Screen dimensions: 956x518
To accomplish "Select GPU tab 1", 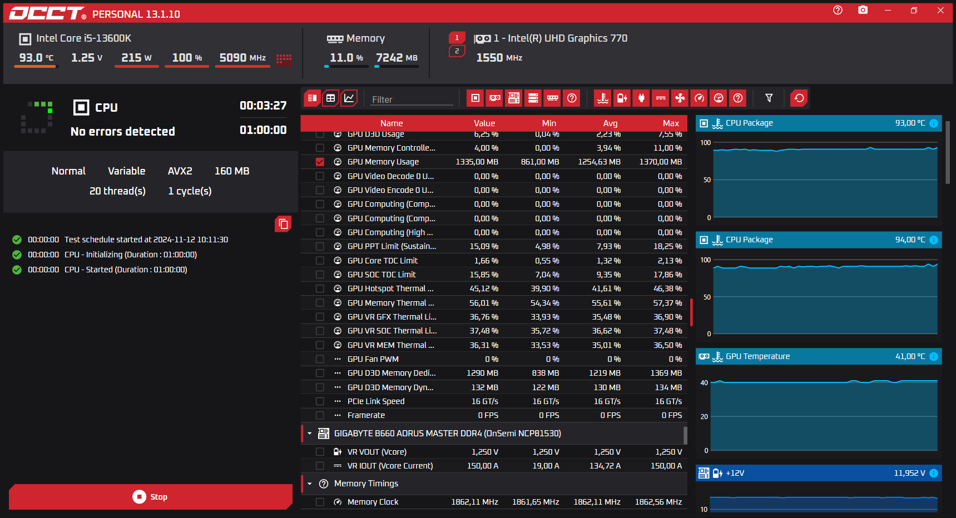I will (x=457, y=38).
